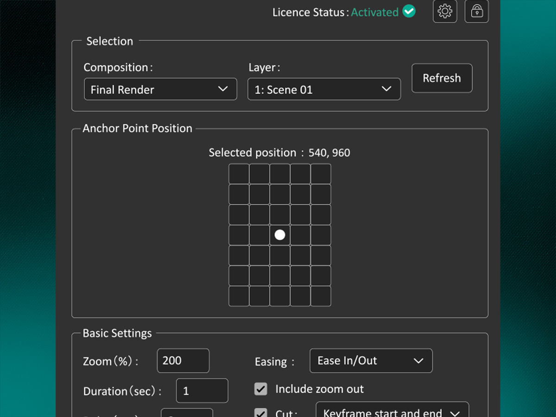The width and height of the screenshot is (556, 417).
Task: Select the top-center anchor grid cell
Action: [x=280, y=174]
